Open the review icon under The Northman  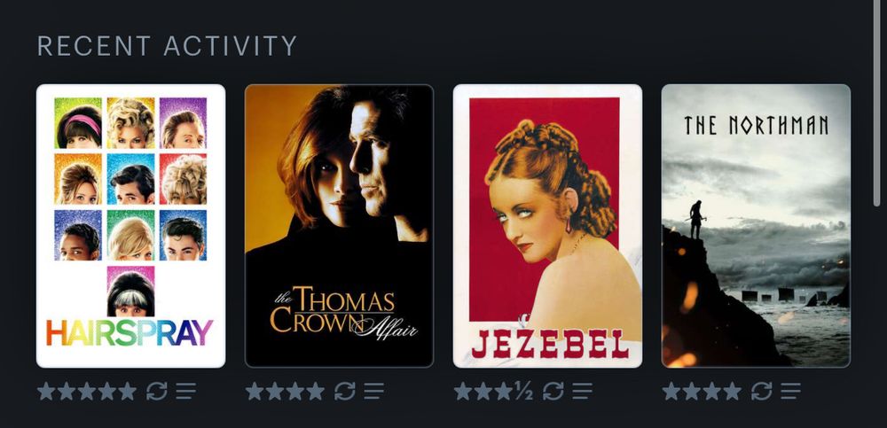pos(790,391)
